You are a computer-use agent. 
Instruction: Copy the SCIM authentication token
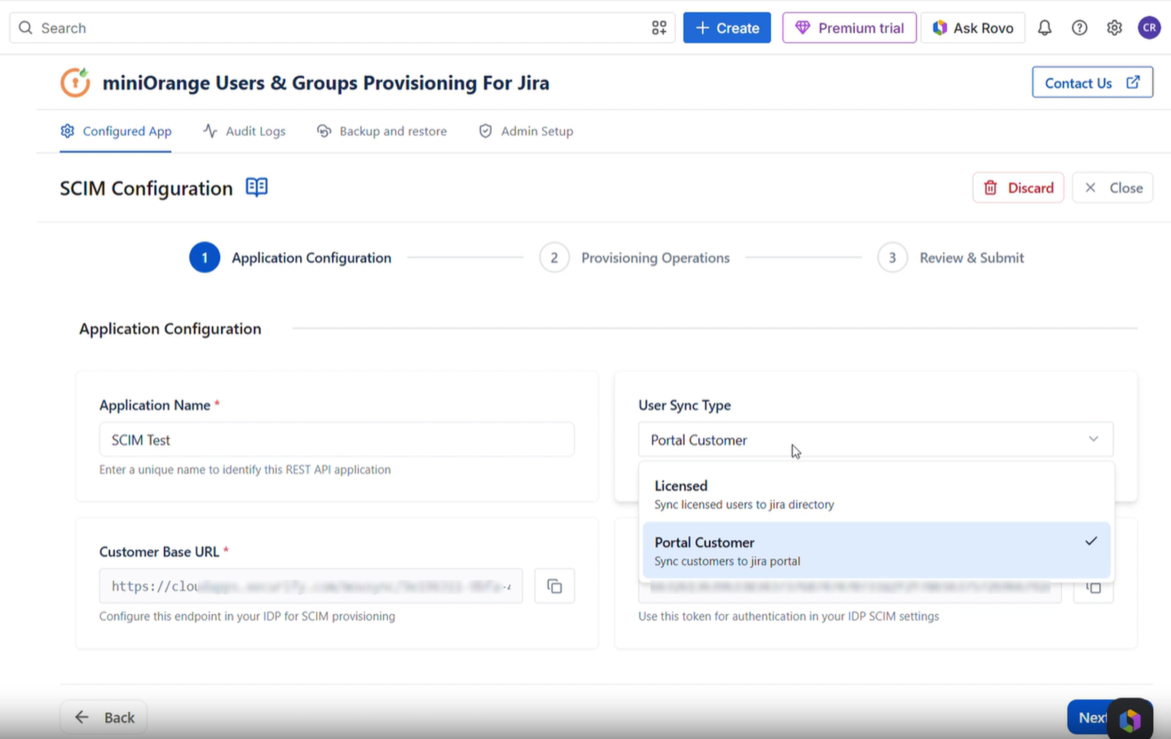point(1093,587)
